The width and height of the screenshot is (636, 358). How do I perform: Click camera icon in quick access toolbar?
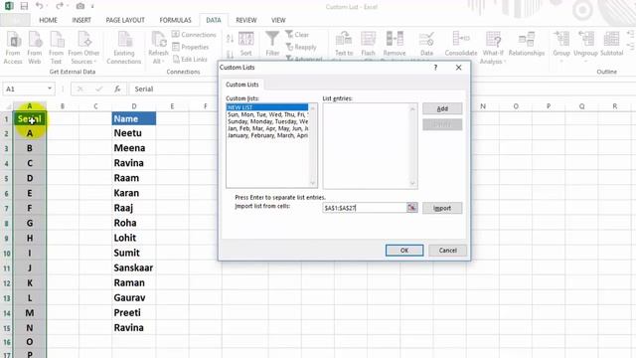tap(80, 6)
